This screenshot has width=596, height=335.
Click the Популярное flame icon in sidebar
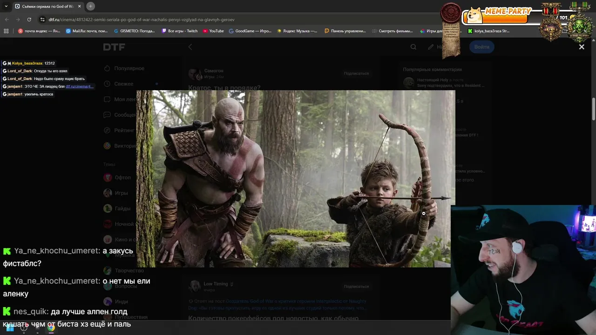pyautogui.click(x=107, y=68)
